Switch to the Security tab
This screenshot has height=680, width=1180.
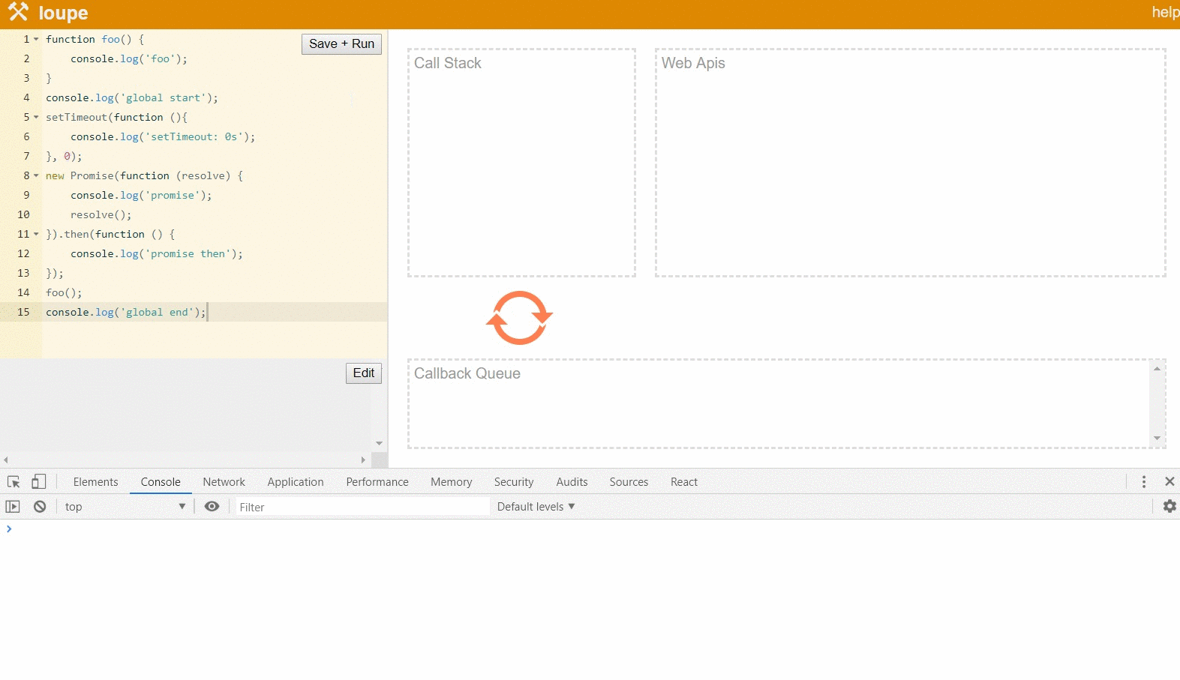[x=514, y=482]
